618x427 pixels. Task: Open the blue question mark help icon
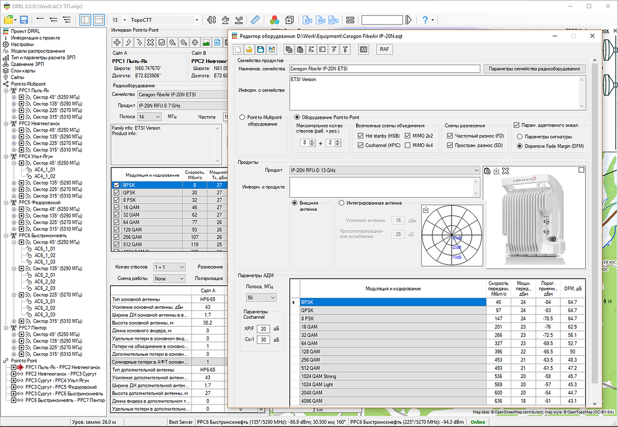coord(425,20)
